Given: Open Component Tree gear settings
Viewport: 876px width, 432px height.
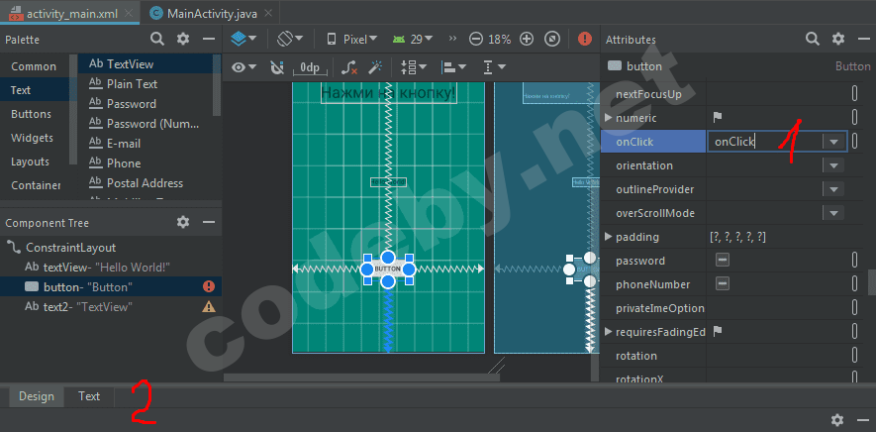Looking at the screenshot, I should 182,223.
